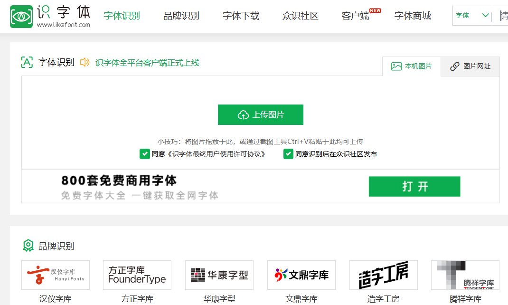Open the 腾祥字库 brand logo
The image size is (508, 305).
click(x=465, y=275)
